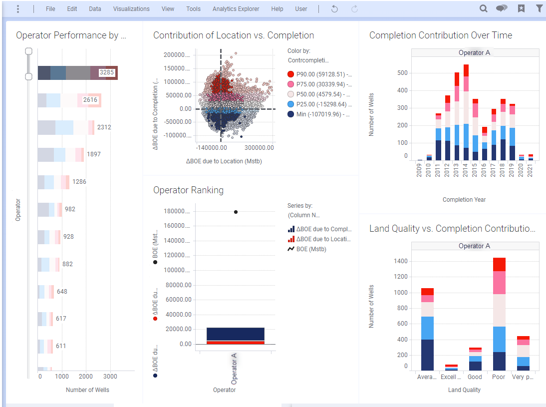Image resolution: width=546 pixels, height=407 pixels.
Task: Click the Undo arrow icon
Action: point(334,9)
